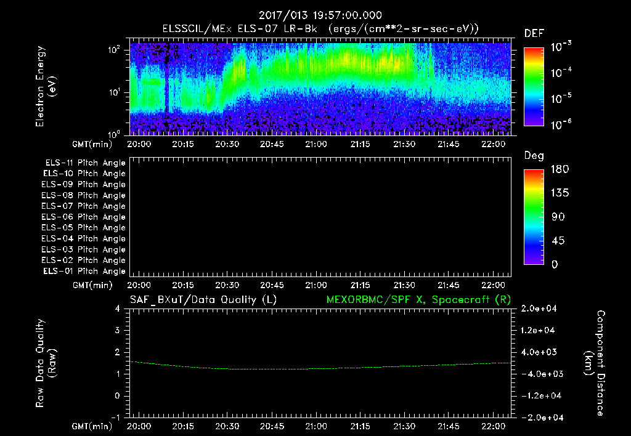Click the Raw Data Quality (Raw) axis label
631x436 pixels.
46,363
